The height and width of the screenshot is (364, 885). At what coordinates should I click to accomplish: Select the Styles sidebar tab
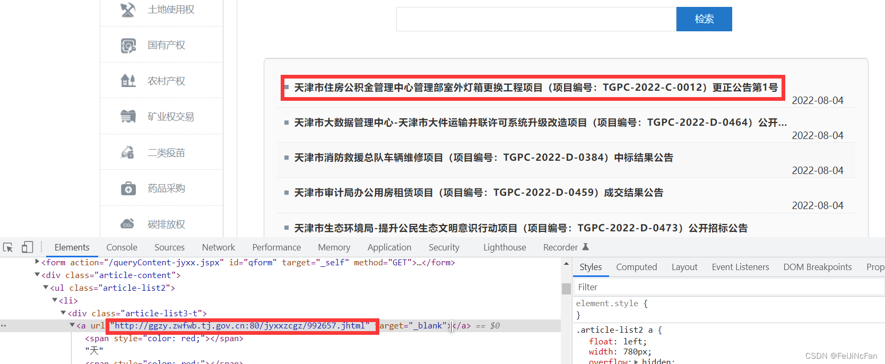[591, 267]
